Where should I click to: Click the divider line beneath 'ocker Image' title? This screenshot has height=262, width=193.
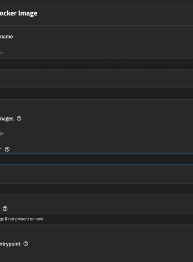[x=96, y=25]
